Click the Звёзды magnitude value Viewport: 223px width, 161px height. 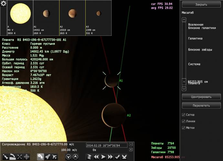(x=172, y=148)
